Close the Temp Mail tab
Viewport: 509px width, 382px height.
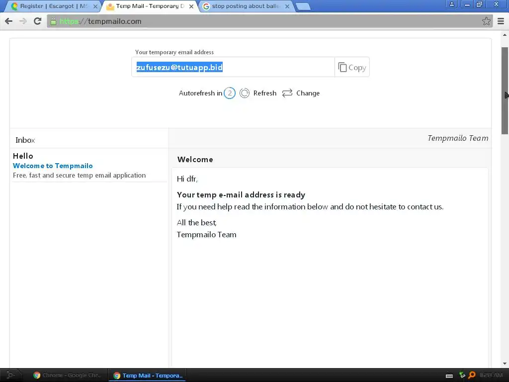[x=191, y=6]
